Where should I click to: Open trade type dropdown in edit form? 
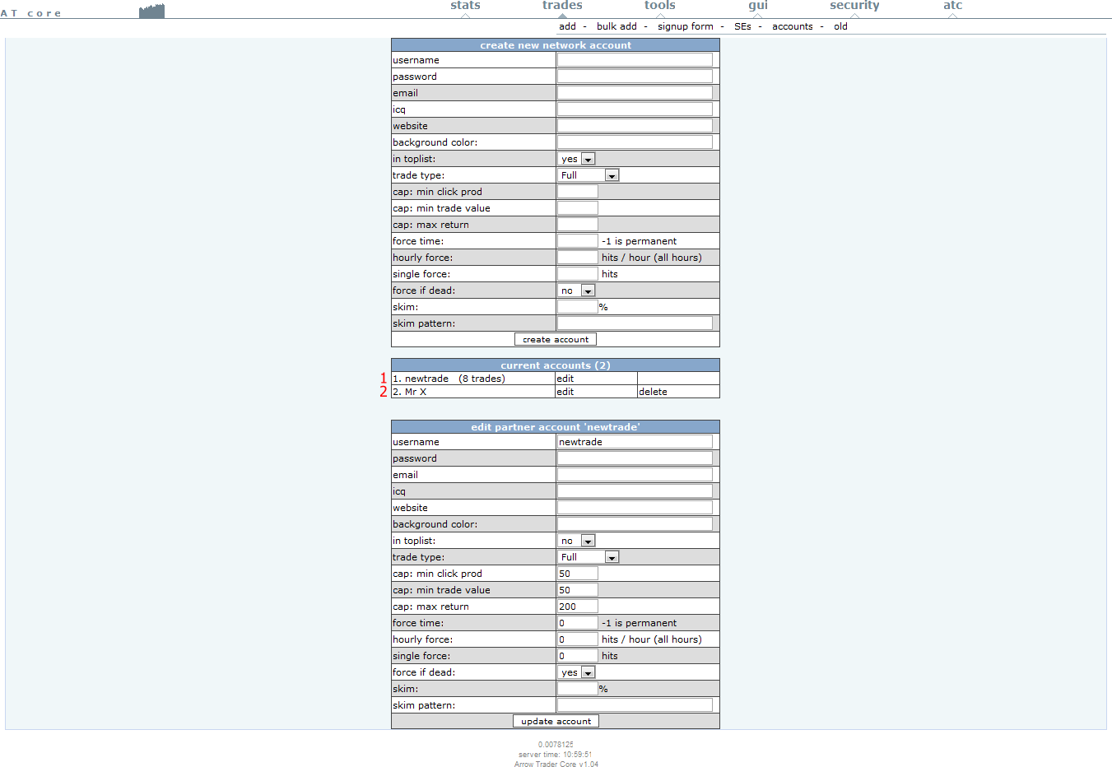tap(588, 557)
